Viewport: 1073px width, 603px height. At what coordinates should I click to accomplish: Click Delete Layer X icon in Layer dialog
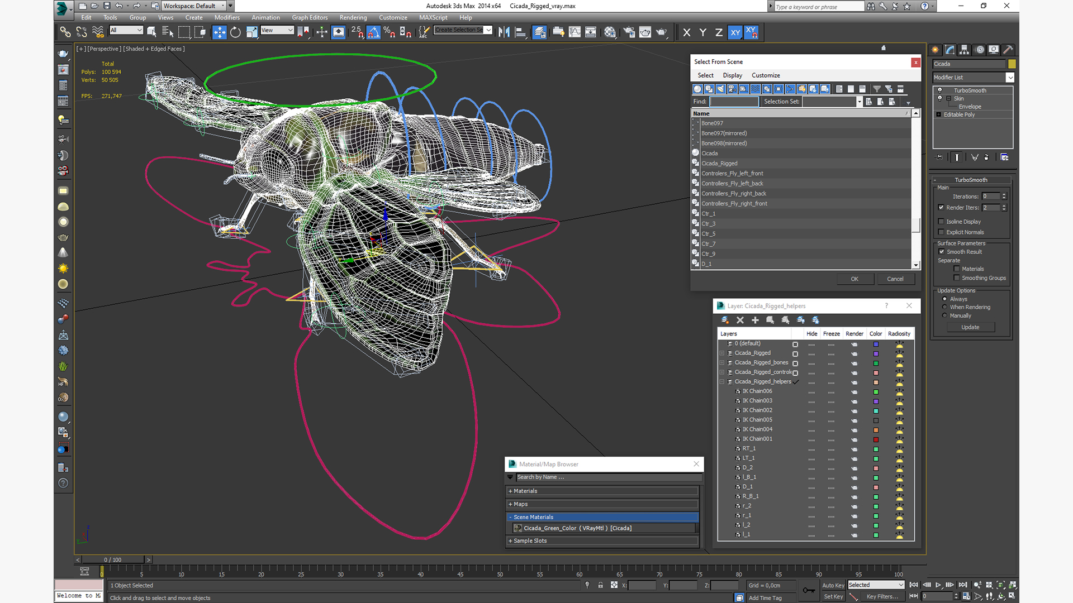pyautogui.click(x=740, y=320)
